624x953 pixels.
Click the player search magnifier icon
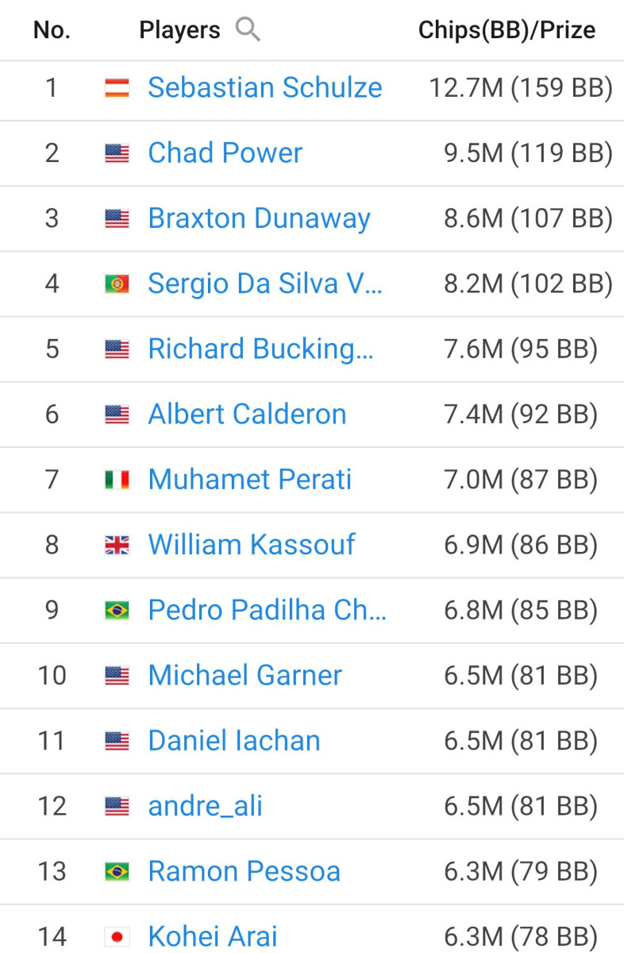(248, 30)
